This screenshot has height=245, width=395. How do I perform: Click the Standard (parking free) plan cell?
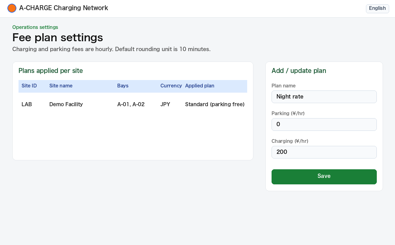pyautogui.click(x=215, y=104)
